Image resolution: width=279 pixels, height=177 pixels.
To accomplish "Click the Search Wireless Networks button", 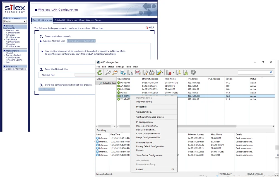I will coord(81,41).
